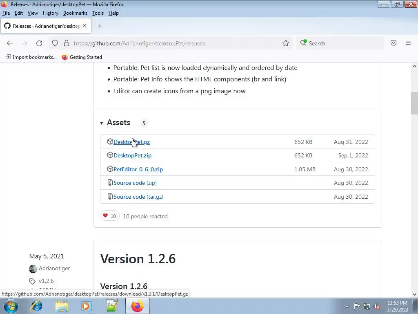Click the "Sep 1, 2022" date
This screenshot has width=418, height=314.
(x=353, y=155)
